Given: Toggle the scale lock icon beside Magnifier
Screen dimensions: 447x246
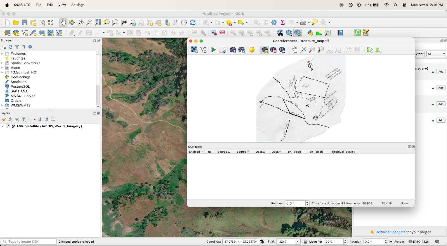Looking at the screenshot, I should pyautogui.click(x=305, y=242).
